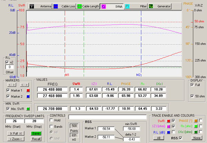Viewport: 207px width, 143px height.
Task: Select the VHF radio button
Action: [x=51, y=139]
